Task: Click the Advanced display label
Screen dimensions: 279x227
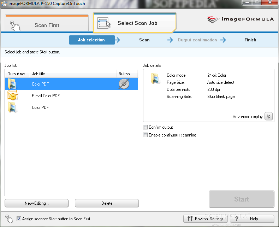Action: click(248, 117)
